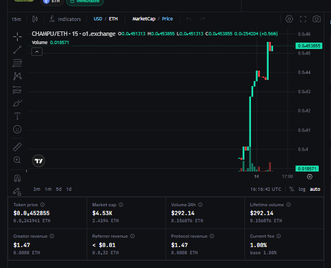Open the 15m interval selector

click(x=16, y=19)
